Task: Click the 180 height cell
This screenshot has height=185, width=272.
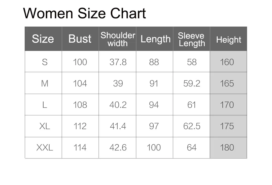Action: (228, 148)
